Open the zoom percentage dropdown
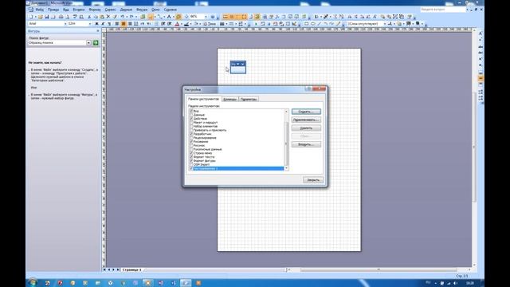This screenshot has width=510, height=287. [206, 17]
